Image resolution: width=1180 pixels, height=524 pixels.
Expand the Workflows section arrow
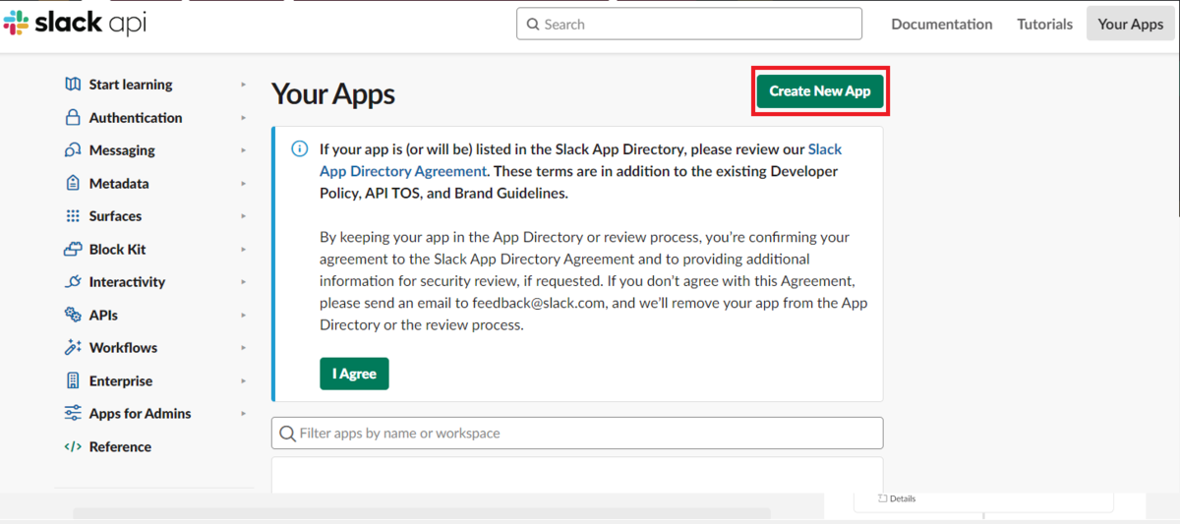click(x=244, y=348)
